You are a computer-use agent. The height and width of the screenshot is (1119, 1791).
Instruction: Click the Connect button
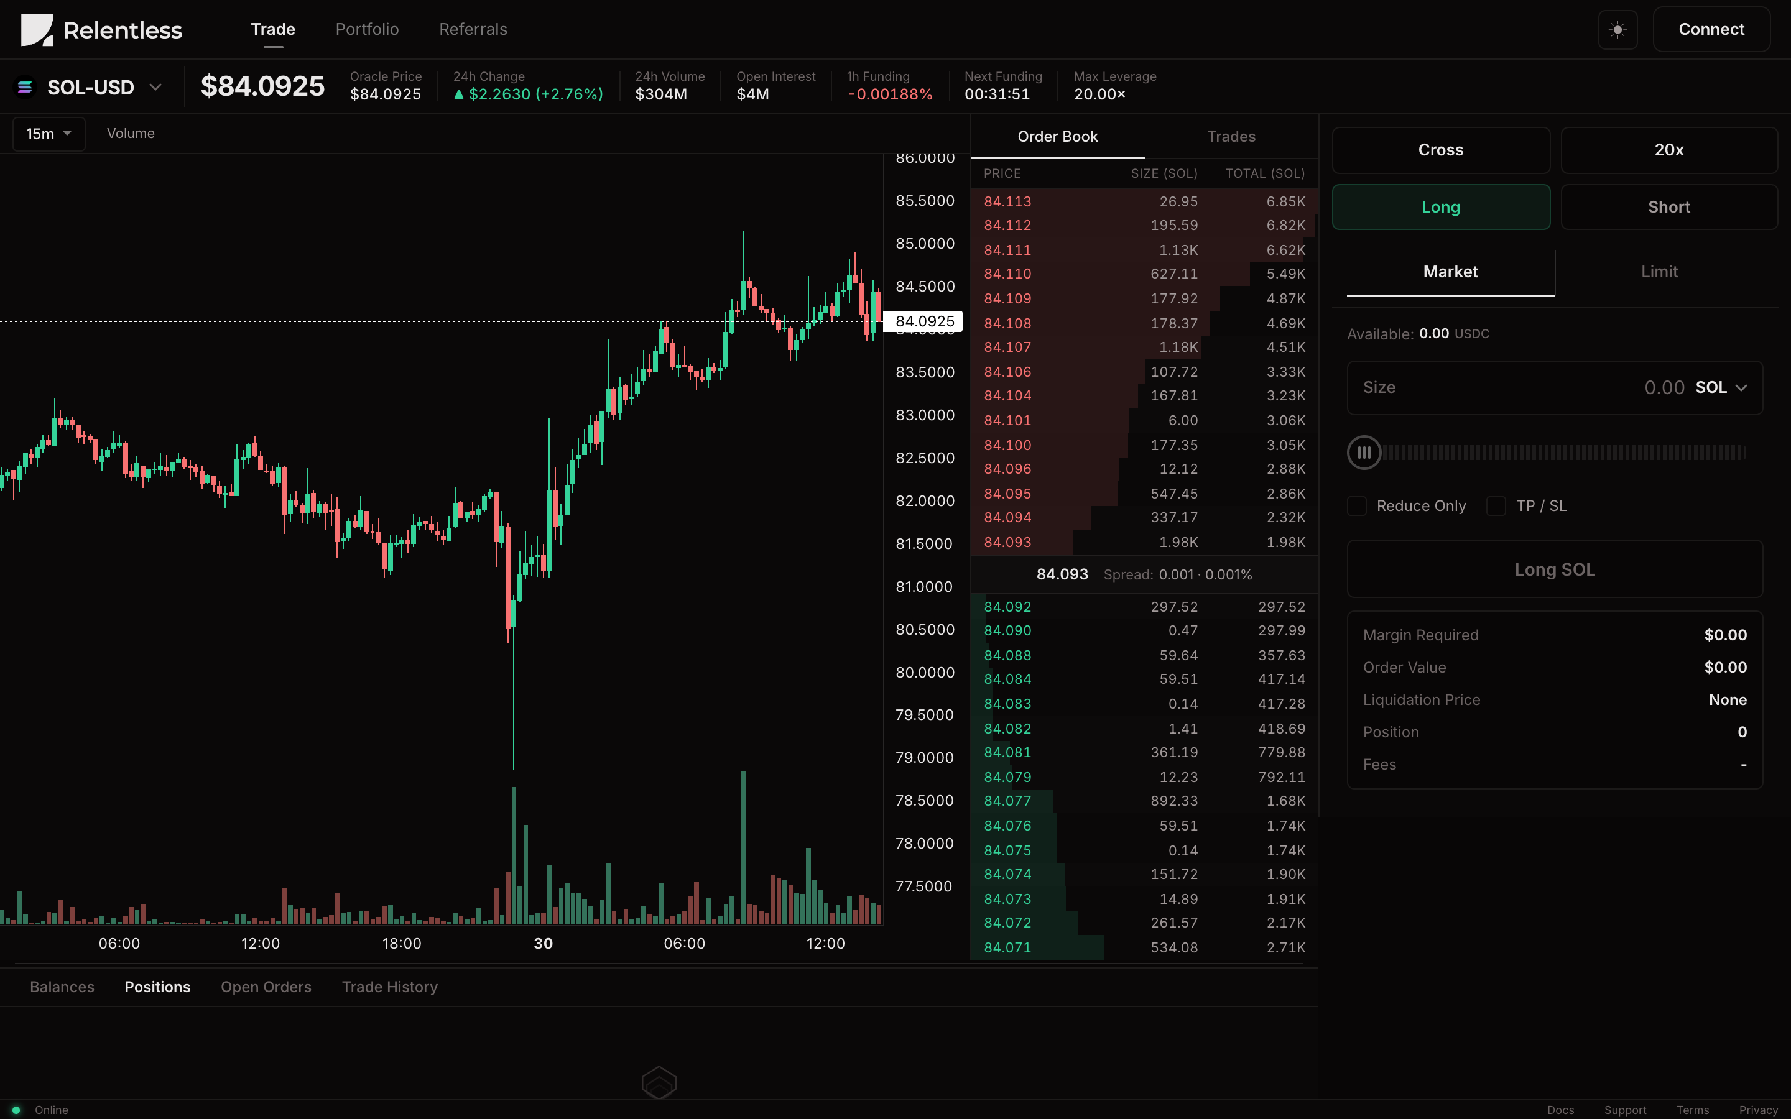pyautogui.click(x=1711, y=30)
